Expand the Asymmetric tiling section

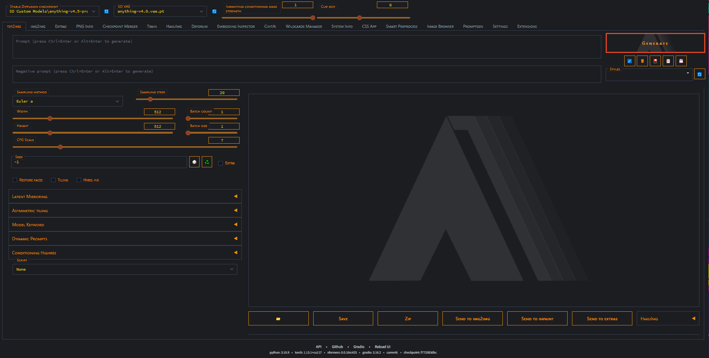[125, 210]
